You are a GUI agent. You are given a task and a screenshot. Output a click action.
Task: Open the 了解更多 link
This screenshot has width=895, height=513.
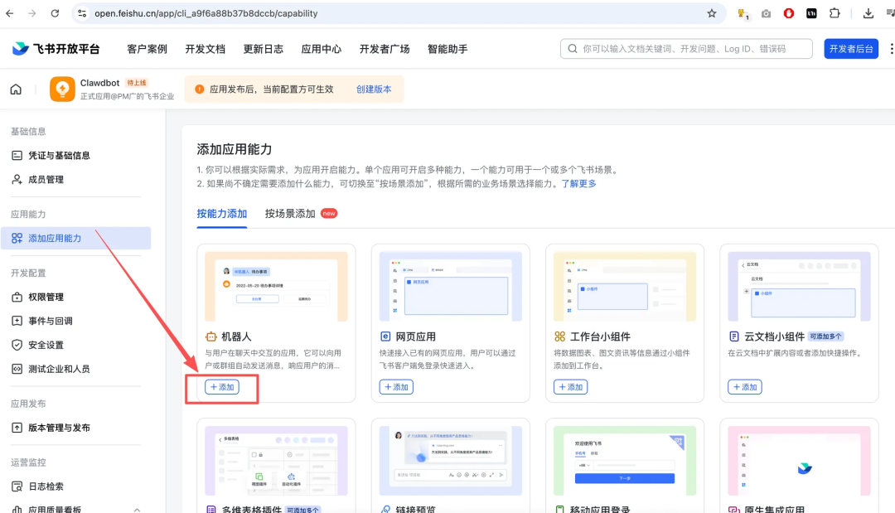578,184
